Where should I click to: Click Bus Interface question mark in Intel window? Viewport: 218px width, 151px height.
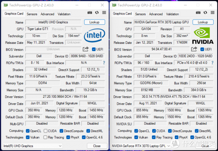point(104,63)
